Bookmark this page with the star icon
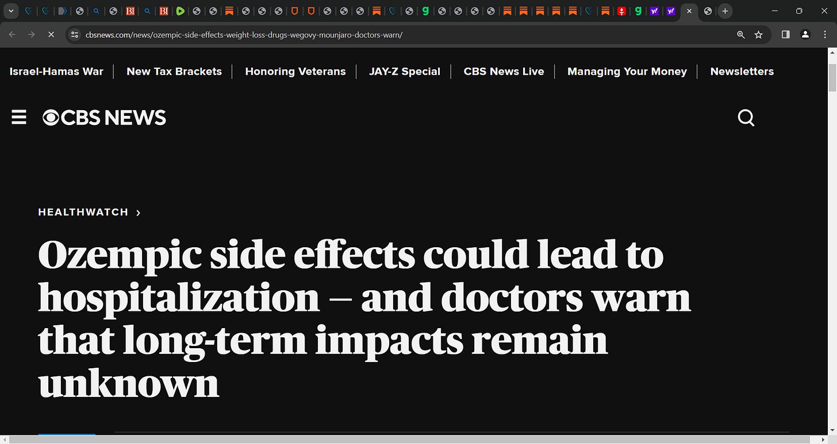Image resolution: width=837 pixels, height=444 pixels. click(758, 34)
